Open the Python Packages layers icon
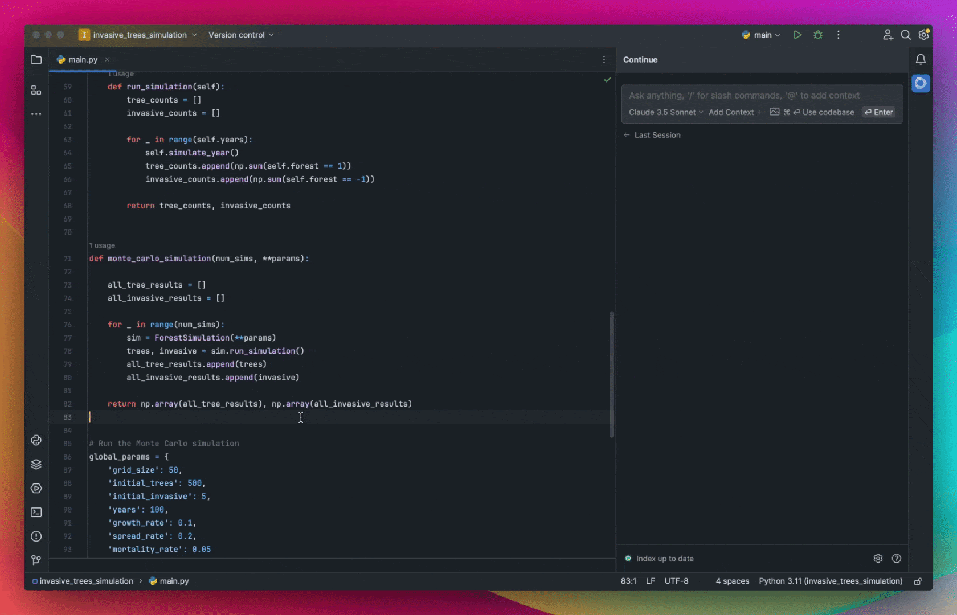The height and width of the screenshot is (615, 957). pyautogui.click(x=36, y=464)
